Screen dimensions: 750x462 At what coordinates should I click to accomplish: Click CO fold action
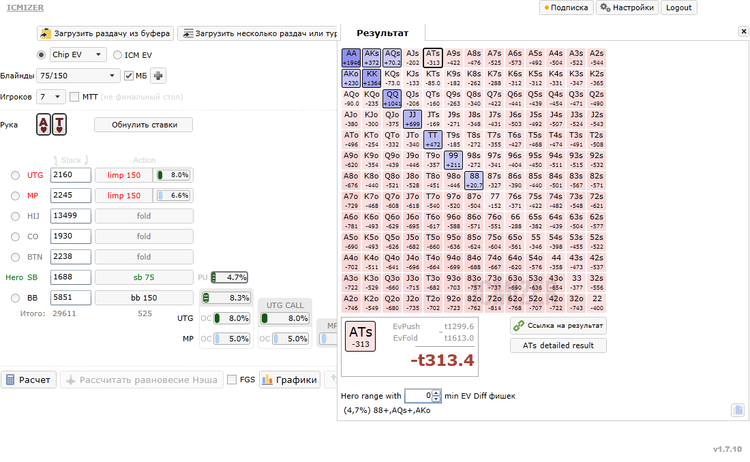[x=144, y=236]
